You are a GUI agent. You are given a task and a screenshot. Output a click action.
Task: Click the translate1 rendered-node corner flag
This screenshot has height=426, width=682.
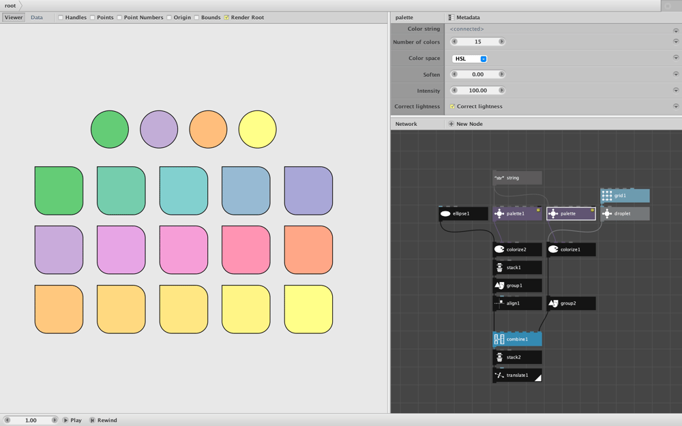[538, 378]
